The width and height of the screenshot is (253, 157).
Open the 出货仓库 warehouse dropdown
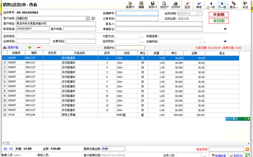tap(200, 19)
